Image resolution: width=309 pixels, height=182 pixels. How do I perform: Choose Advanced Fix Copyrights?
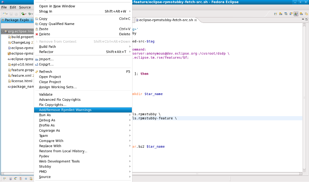pos(83,100)
